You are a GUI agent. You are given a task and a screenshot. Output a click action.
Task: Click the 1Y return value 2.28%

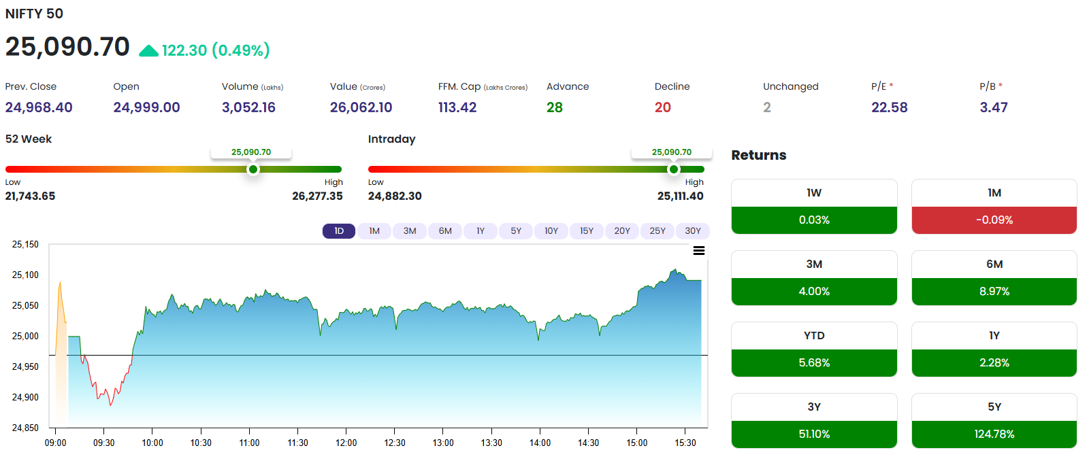tap(994, 363)
